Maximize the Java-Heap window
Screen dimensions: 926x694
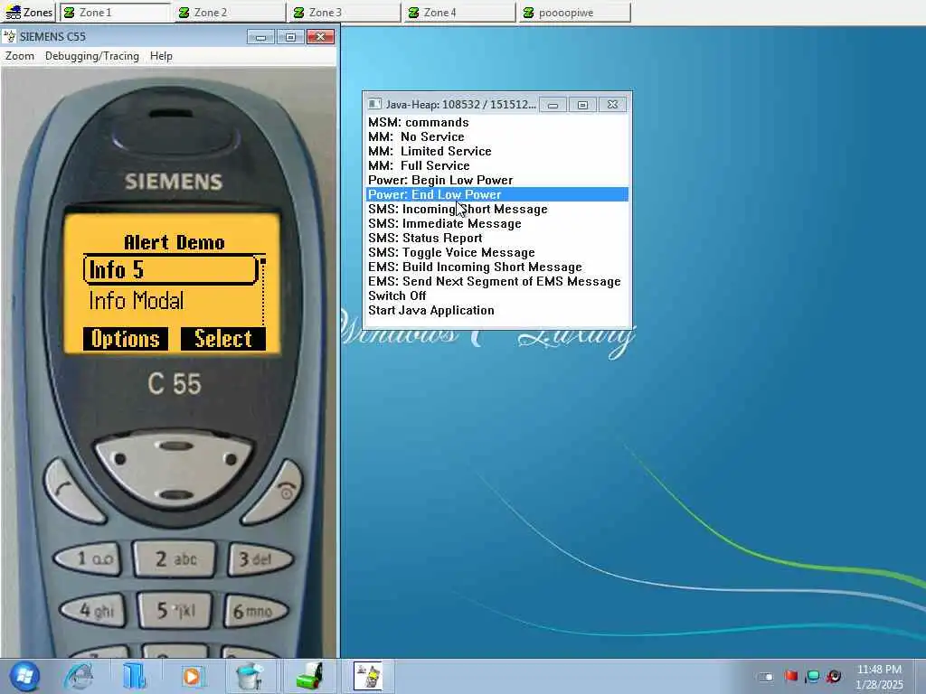[x=582, y=105]
